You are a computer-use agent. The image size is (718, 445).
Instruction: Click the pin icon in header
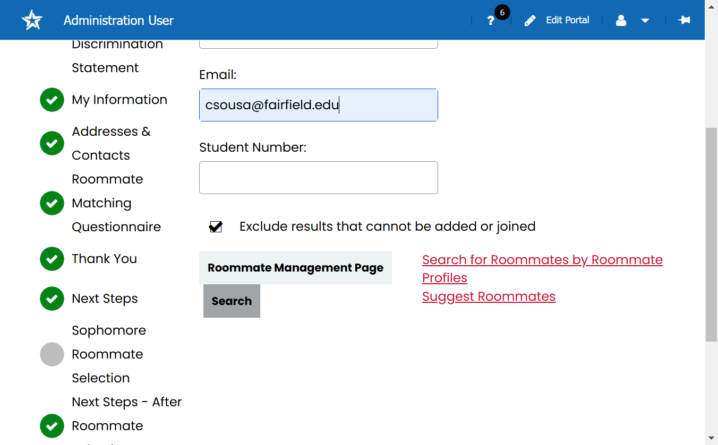684,20
